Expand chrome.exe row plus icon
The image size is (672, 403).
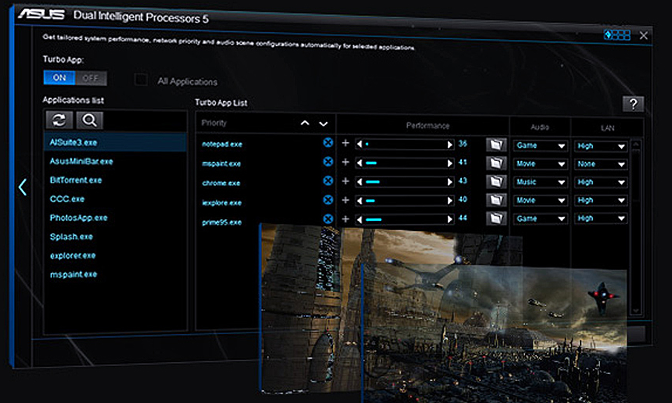point(346,181)
